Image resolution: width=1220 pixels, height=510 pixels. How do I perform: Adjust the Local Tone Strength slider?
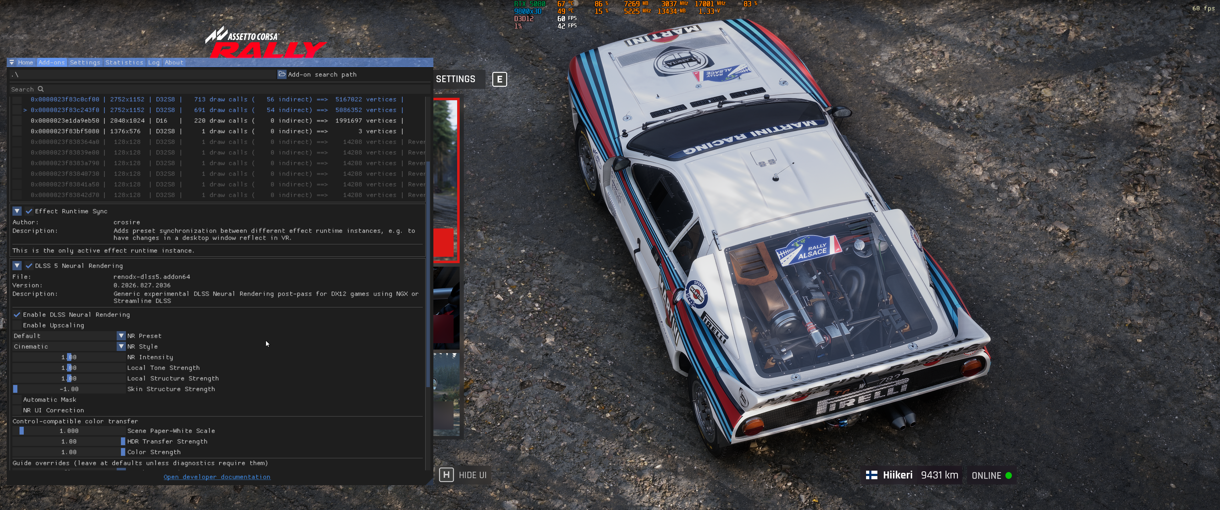point(69,368)
